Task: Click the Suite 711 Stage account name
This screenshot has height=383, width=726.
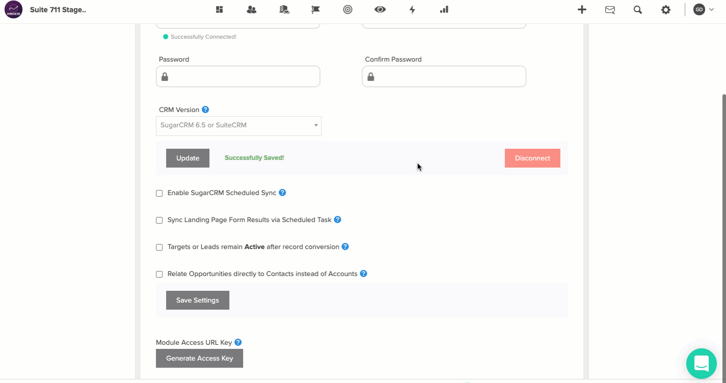Action: (x=58, y=10)
